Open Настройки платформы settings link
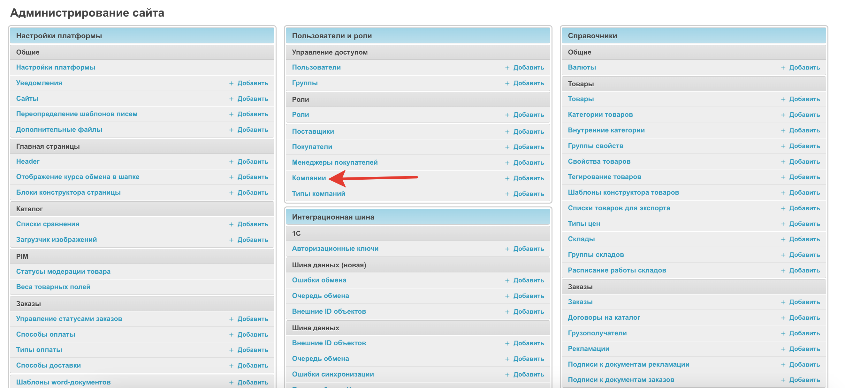This screenshot has height=388, width=845. click(56, 67)
